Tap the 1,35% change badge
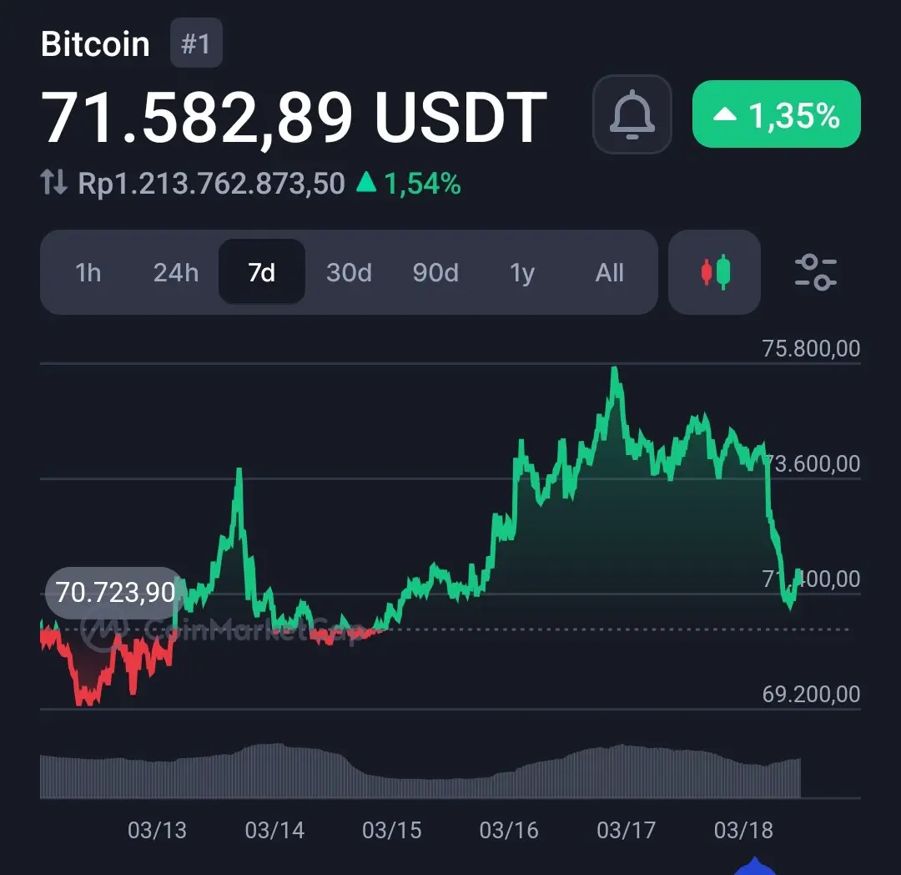 point(777,114)
